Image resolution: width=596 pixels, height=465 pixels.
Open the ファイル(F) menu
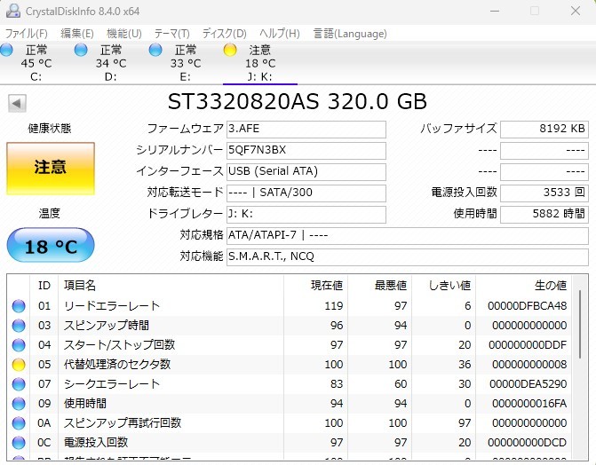[x=28, y=34]
